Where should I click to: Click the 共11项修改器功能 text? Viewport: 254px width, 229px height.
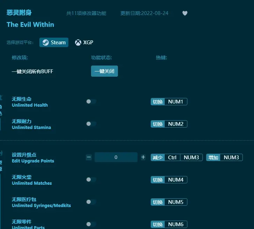pos(86,13)
